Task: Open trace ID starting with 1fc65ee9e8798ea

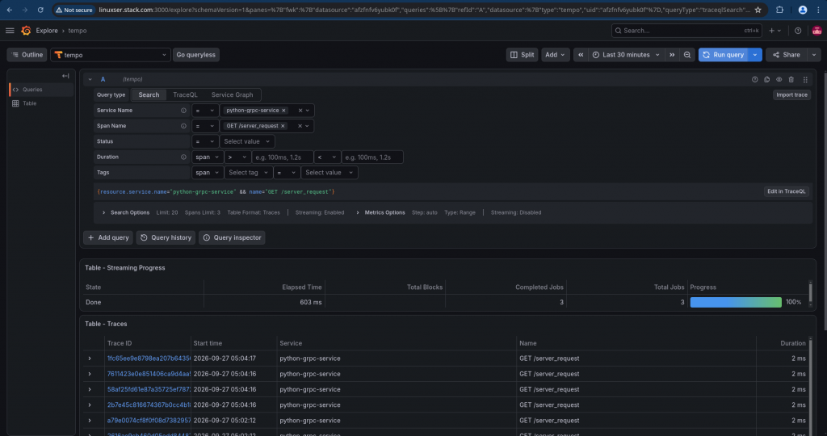Action: tap(149, 358)
